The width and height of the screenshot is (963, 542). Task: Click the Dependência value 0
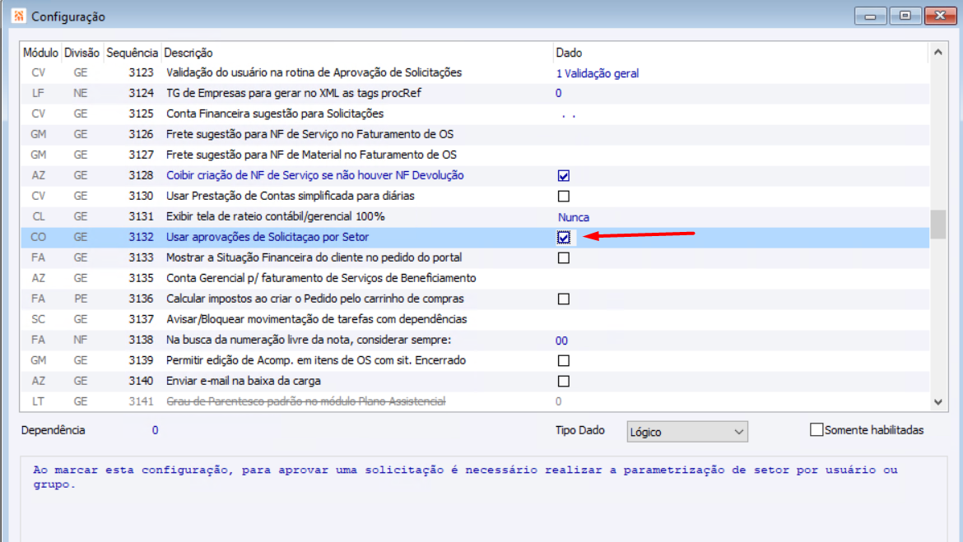point(155,430)
